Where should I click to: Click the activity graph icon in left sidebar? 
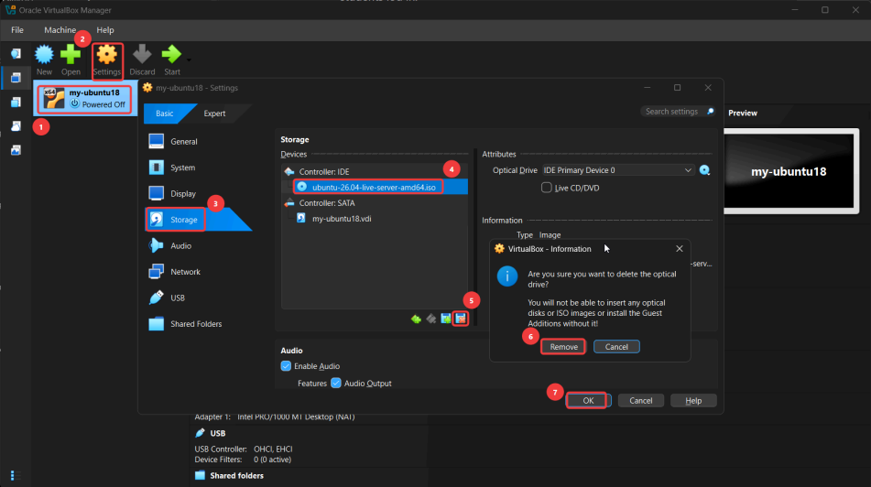coord(16,150)
